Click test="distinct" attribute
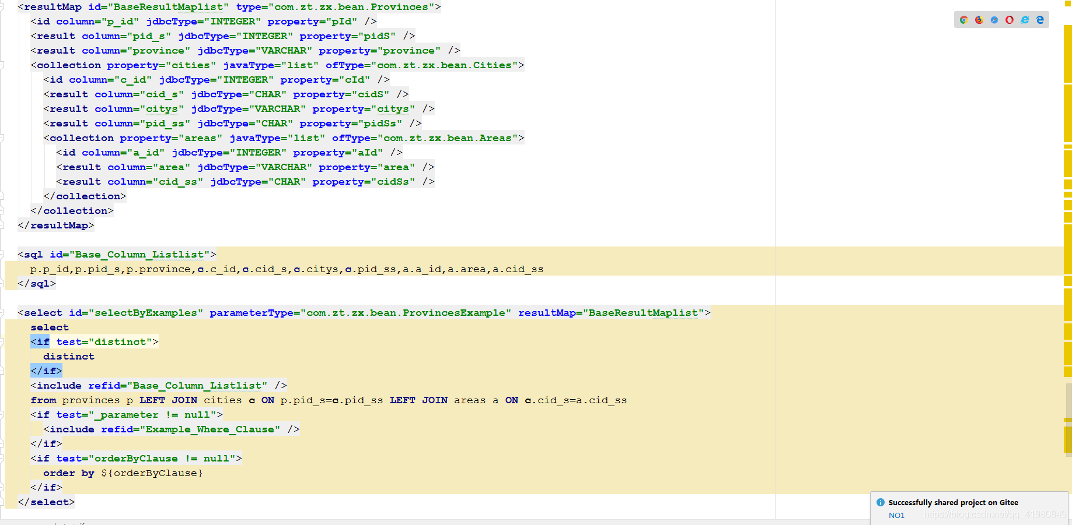The height and width of the screenshot is (525, 1072). point(104,342)
